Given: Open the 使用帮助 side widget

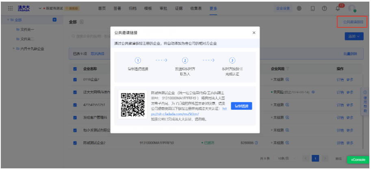Looking at the screenshot, I should point(364,102).
